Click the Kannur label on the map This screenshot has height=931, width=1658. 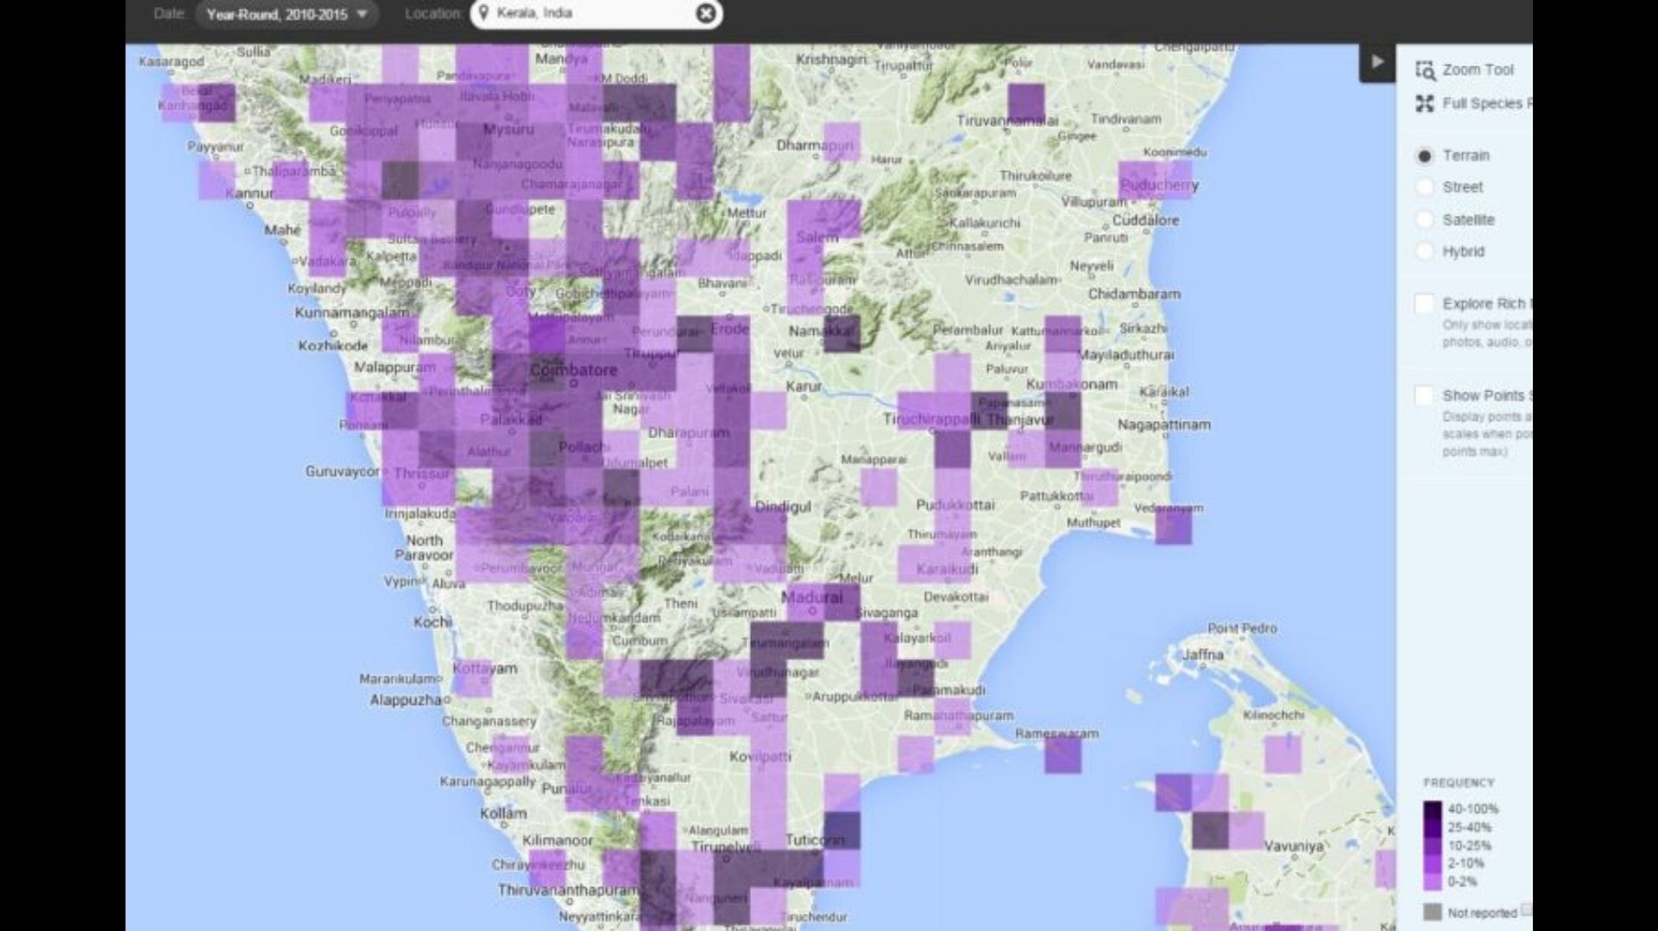(x=249, y=193)
